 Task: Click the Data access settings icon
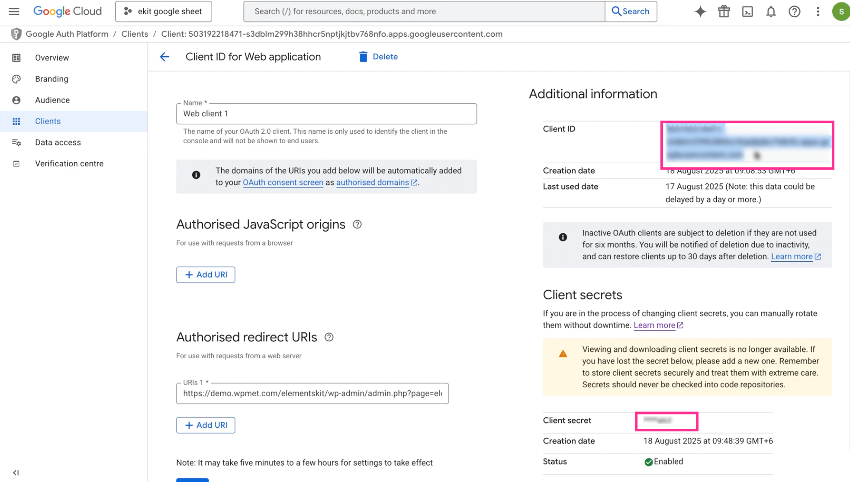click(x=16, y=142)
